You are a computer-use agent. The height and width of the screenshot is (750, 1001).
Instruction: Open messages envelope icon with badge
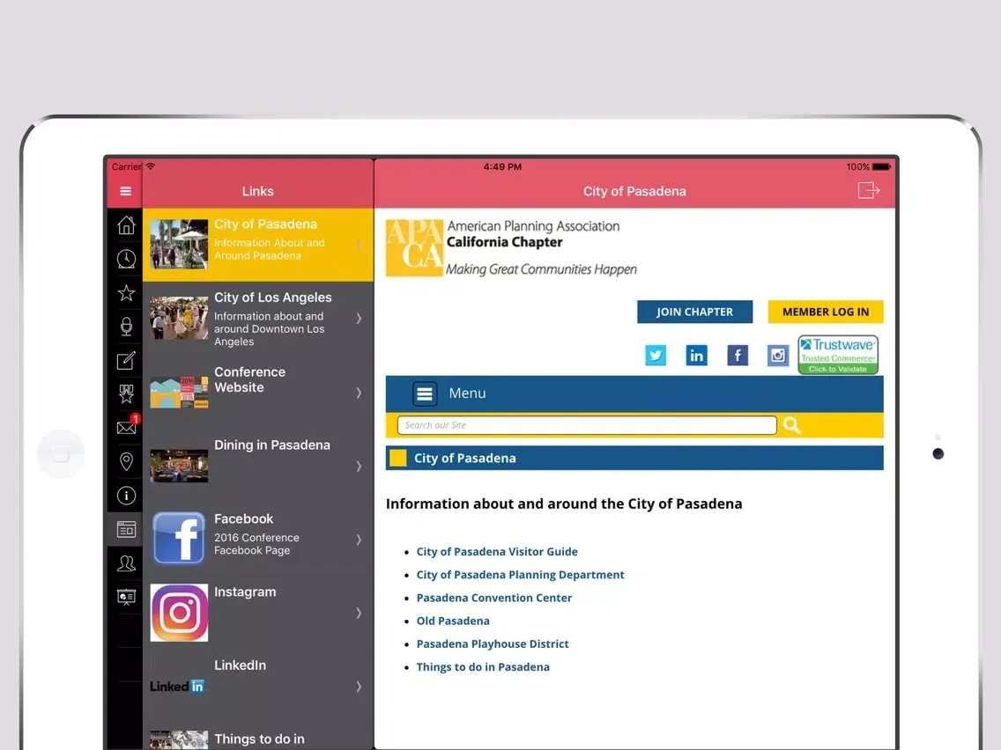(126, 427)
